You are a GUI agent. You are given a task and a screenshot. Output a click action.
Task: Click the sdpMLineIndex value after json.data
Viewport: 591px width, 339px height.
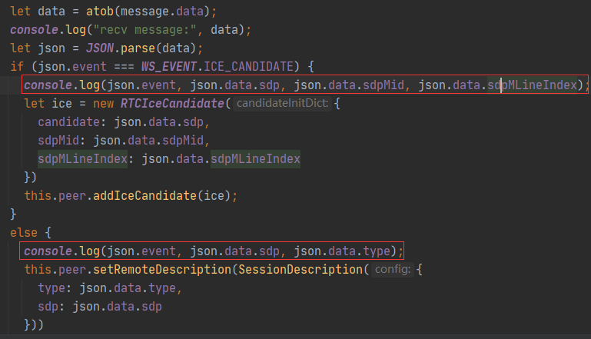click(x=255, y=159)
